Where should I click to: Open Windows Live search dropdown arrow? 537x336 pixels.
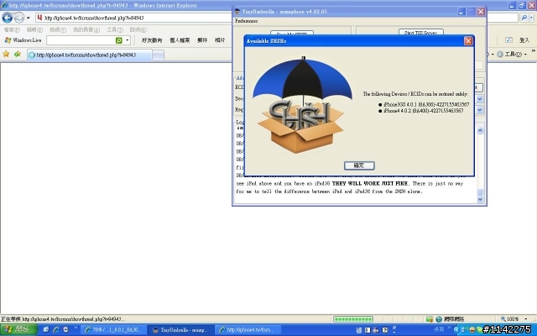(128, 40)
